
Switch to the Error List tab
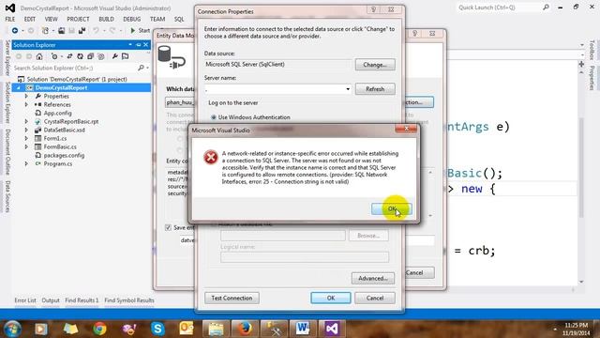coord(25,300)
